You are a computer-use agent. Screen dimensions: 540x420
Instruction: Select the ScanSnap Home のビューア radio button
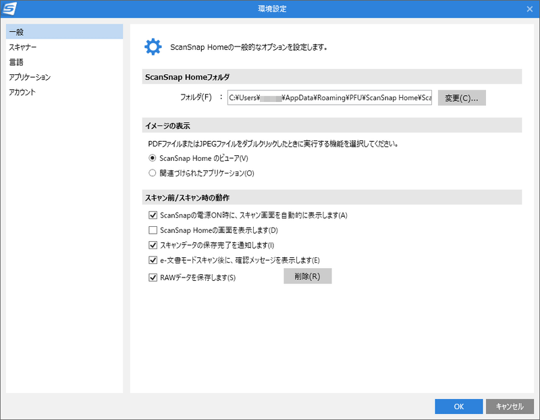click(154, 157)
